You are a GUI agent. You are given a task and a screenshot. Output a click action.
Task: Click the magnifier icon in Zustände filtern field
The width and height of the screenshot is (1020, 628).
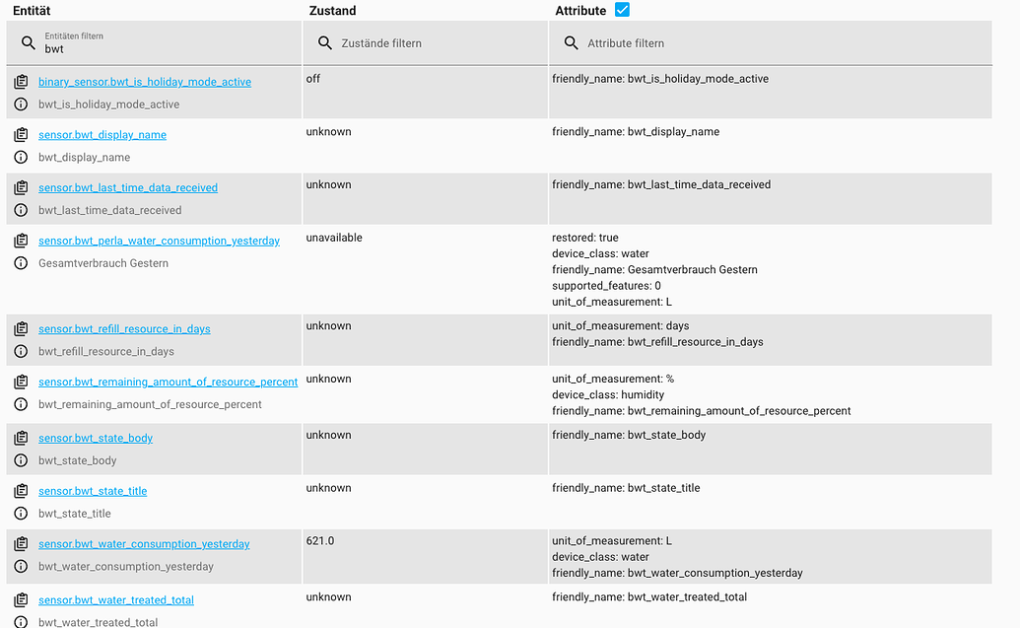pyautogui.click(x=325, y=42)
